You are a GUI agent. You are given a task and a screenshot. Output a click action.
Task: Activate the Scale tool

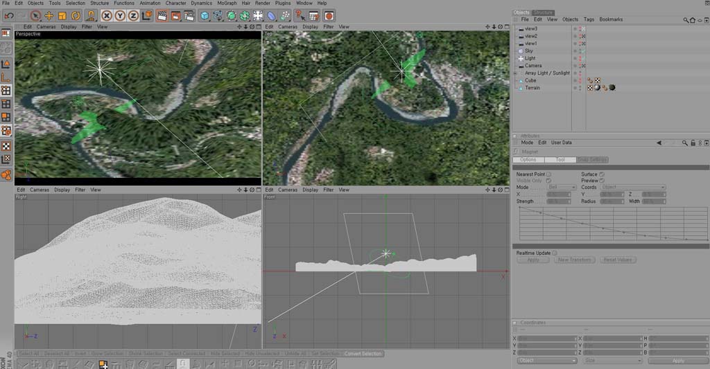(x=62, y=16)
